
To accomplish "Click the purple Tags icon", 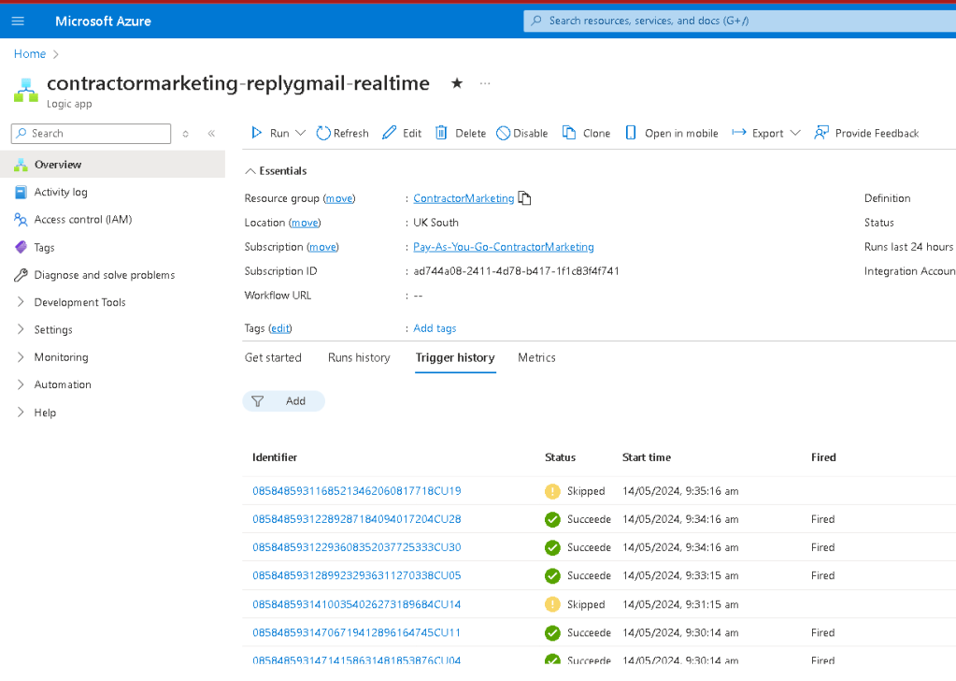I will click(21, 247).
